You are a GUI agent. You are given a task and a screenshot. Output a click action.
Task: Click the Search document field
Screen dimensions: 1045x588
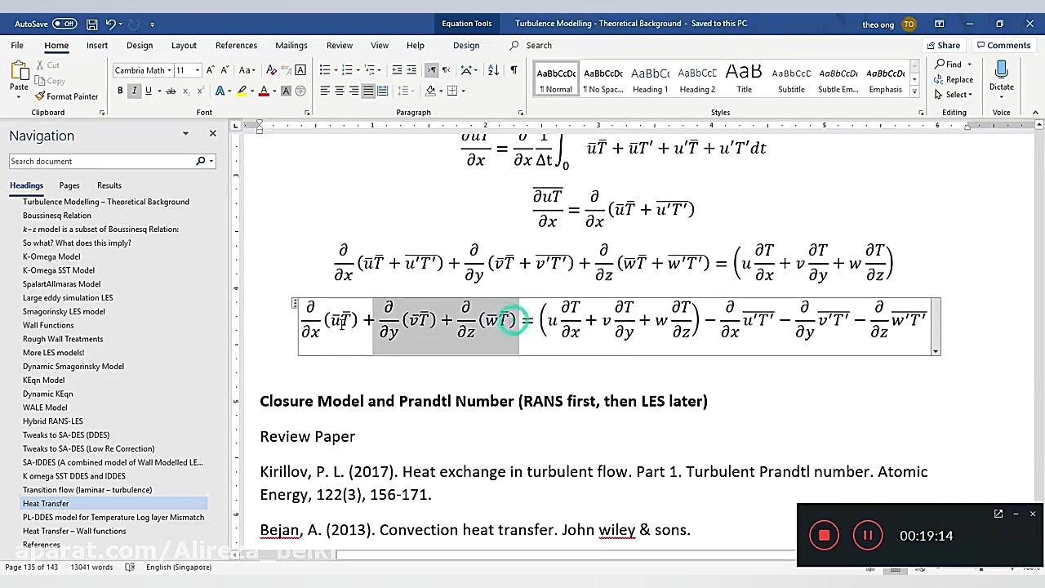[x=101, y=162]
